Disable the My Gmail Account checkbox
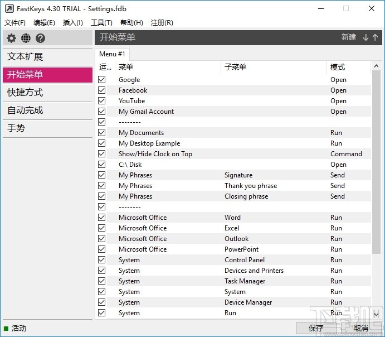This screenshot has height=337, width=385. point(101,111)
